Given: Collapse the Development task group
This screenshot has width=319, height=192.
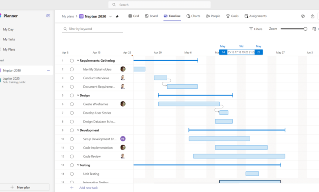Looking at the screenshot, I should (78, 130).
